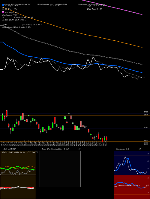Click the 16.46 price axis label
150x199 pixels.
pos(146,128)
